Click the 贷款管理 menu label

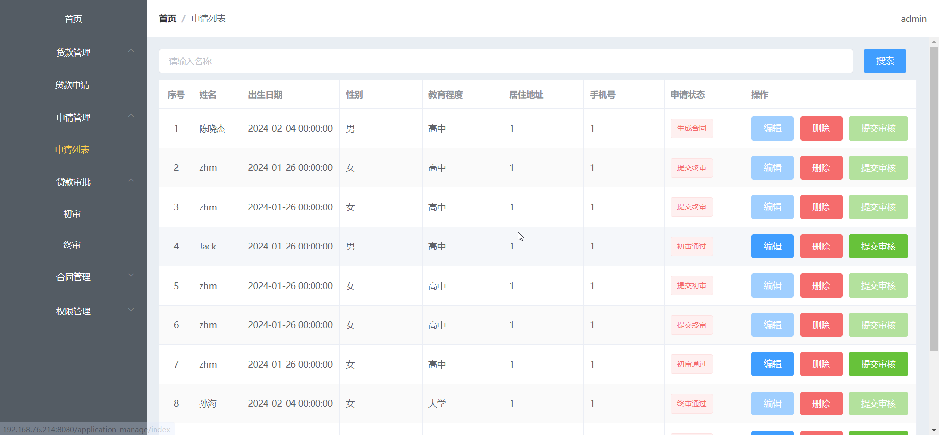(73, 52)
